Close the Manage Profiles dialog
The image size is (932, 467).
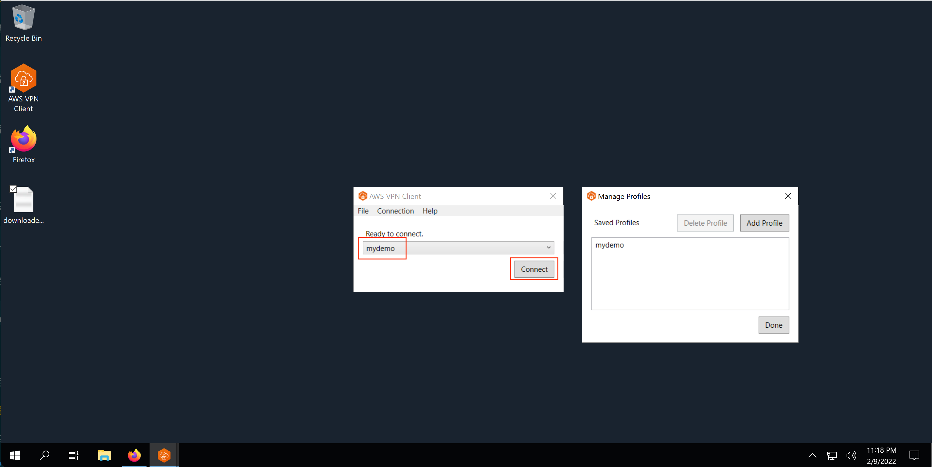(x=788, y=196)
